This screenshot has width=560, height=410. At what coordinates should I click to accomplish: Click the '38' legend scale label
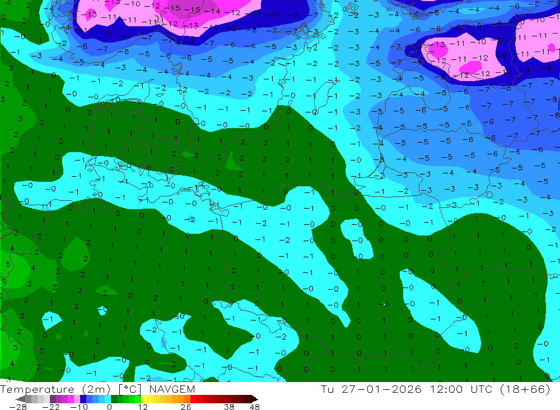[229, 407]
